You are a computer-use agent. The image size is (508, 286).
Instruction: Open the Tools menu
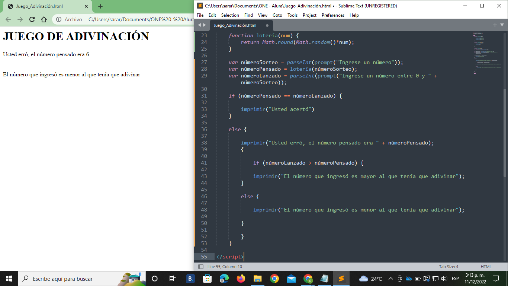point(293,15)
